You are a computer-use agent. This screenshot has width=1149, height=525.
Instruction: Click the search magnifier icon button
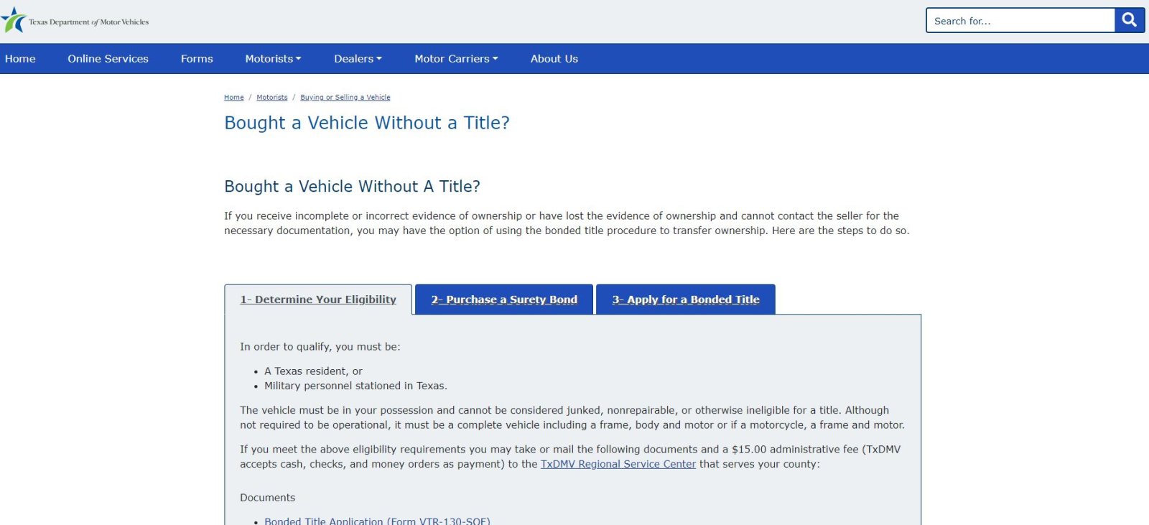coord(1130,20)
